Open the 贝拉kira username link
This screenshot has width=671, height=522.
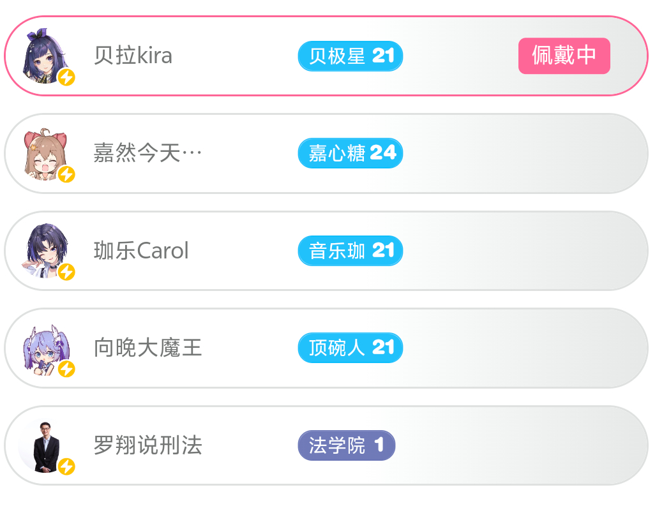[133, 56]
